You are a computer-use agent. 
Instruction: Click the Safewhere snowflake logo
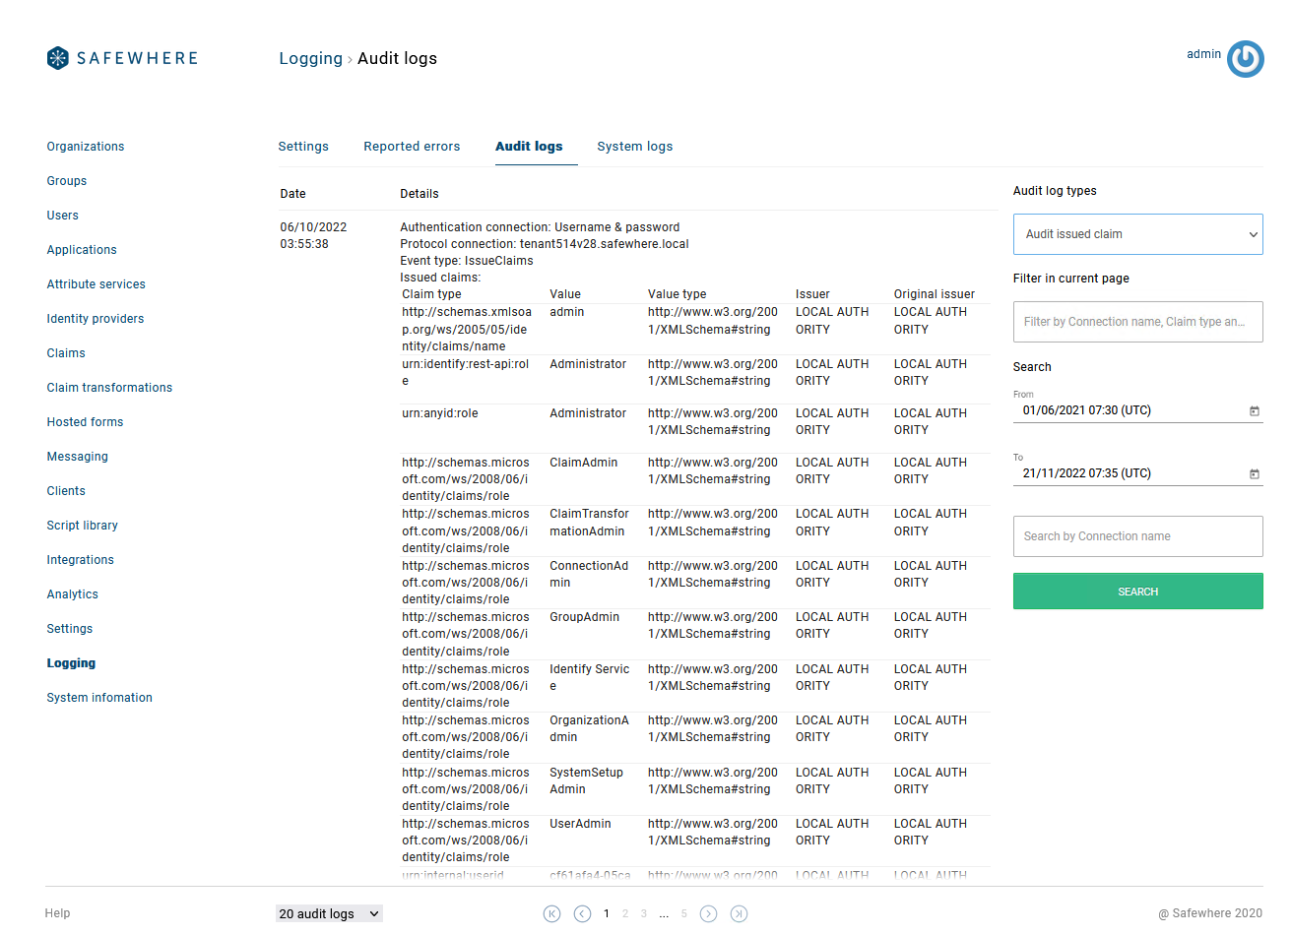pyautogui.click(x=58, y=58)
